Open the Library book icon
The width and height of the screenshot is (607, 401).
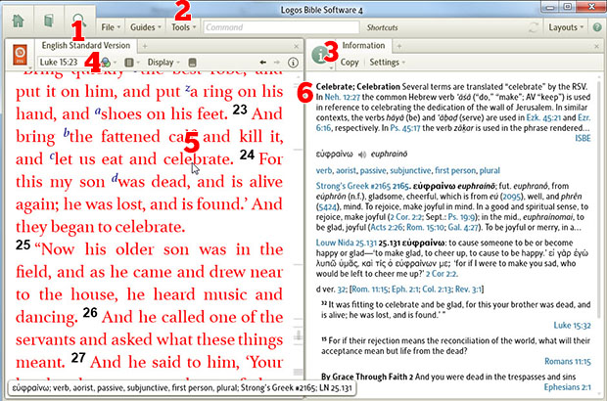coord(48,21)
